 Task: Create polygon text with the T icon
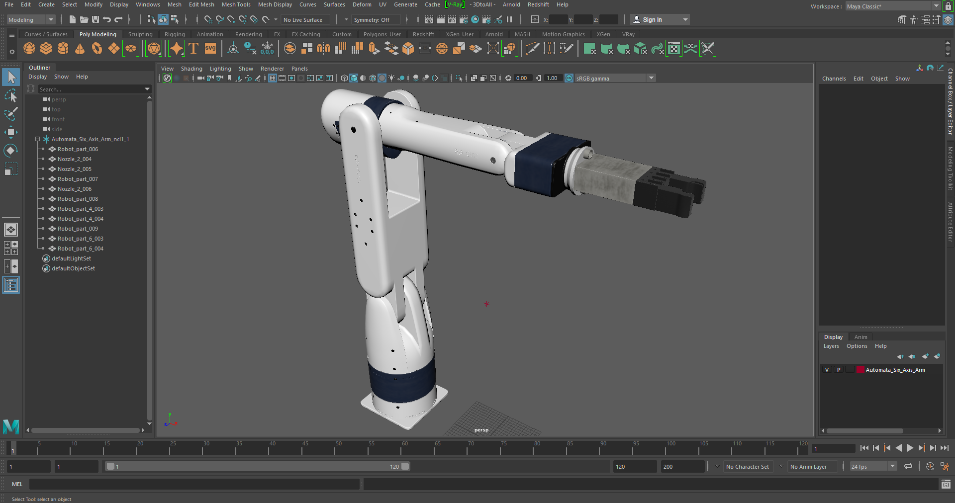tap(193, 48)
